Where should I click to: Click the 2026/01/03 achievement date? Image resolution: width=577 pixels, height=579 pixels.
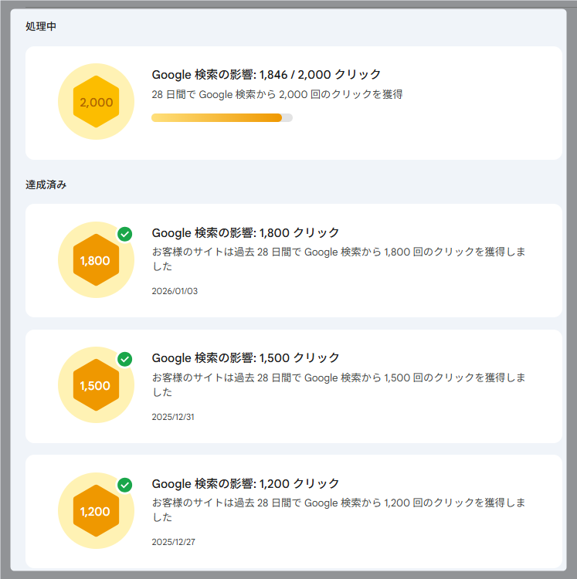pos(174,291)
